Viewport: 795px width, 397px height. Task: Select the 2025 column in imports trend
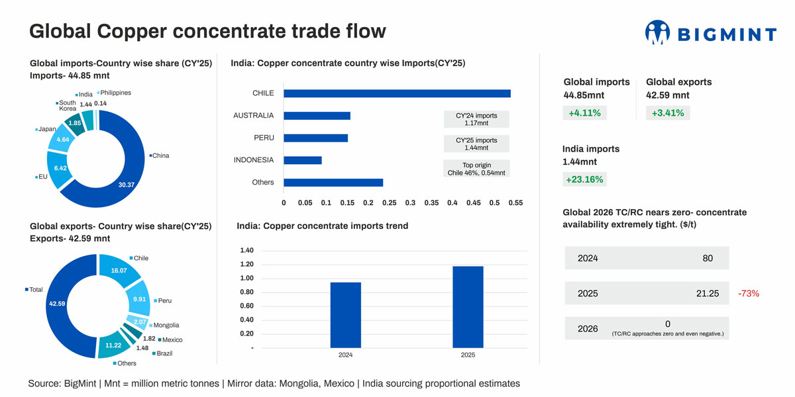coord(468,306)
